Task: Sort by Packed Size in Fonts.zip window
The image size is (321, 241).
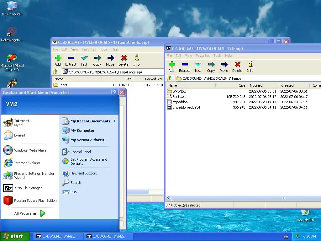Action: (149, 79)
